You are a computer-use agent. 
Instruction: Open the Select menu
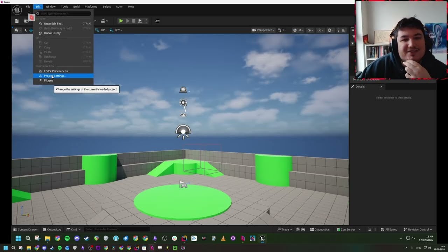tap(107, 7)
